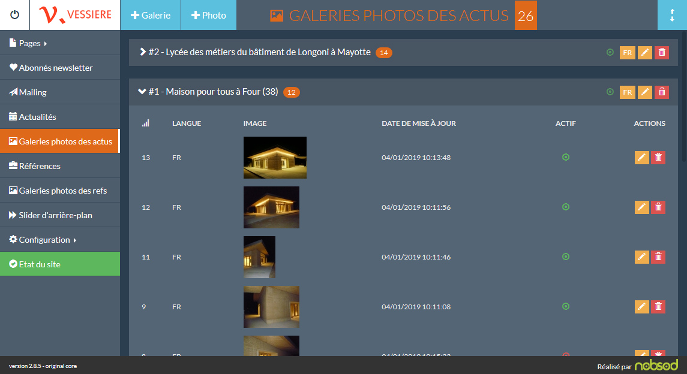
Task: Edit gallery #2 with pencil icon
Action: coord(645,53)
